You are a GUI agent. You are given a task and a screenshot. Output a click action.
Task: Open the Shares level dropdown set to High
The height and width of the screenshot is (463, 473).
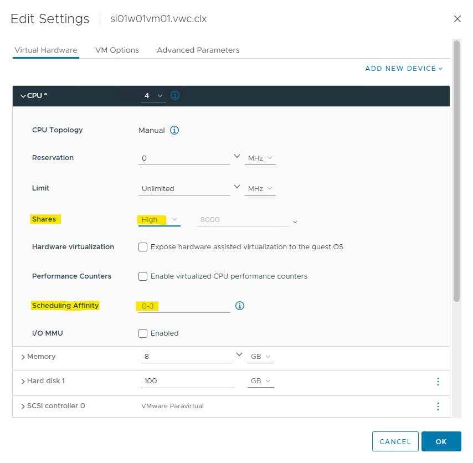coord(159,220)
